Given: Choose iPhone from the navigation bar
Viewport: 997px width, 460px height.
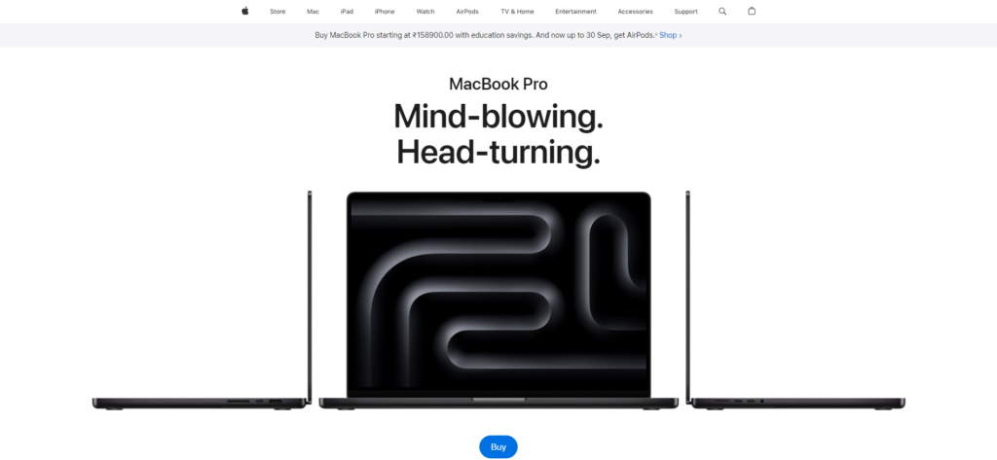Looking at the screenshot, I should click(x=385, y=12).
